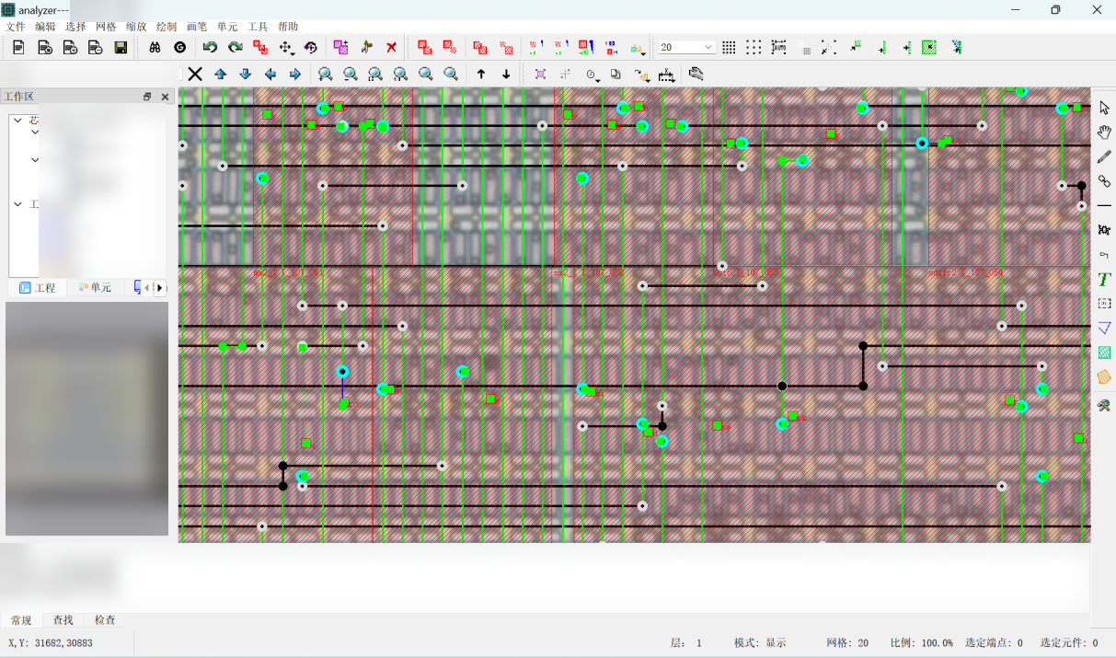
Task: Click the undo arrow icon
Action: (211, 47)
